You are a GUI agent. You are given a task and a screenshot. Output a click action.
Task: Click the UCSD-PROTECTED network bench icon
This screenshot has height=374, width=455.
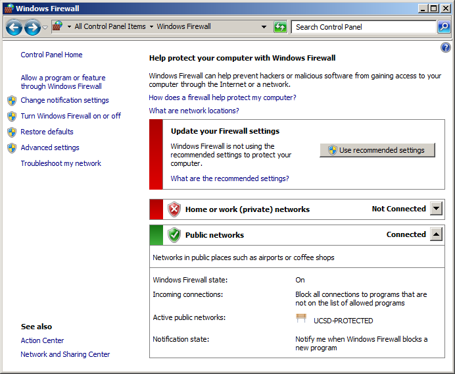(x=301, y=318)
